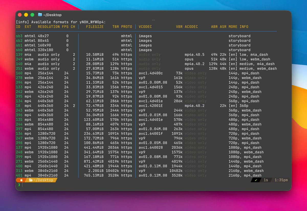Click the 1:35pm clock segment
This screenshot has width=307, height=211.
281,180
